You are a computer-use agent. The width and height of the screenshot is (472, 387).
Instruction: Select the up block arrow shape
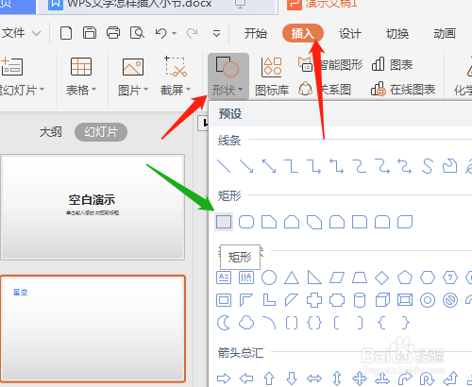click(269, 379)
